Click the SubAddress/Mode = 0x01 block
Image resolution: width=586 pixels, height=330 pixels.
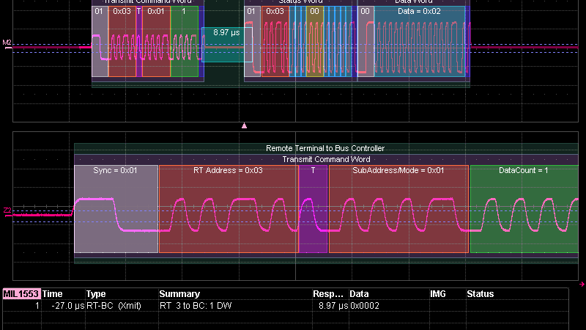click(398, 209)
